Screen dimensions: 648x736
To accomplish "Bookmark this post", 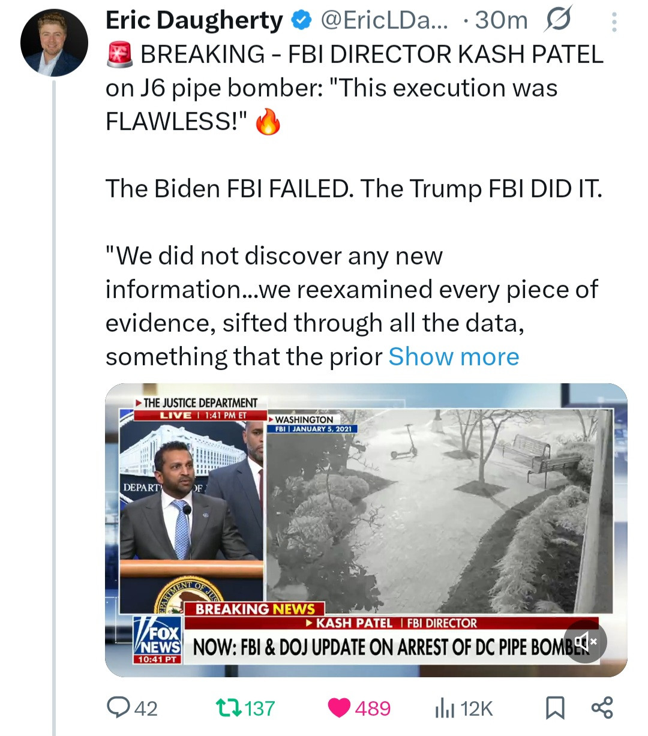I will (x=555, y=708).
